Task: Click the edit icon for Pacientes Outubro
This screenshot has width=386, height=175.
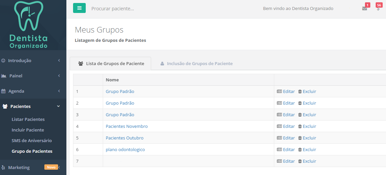Action: [x=279, y=138]
